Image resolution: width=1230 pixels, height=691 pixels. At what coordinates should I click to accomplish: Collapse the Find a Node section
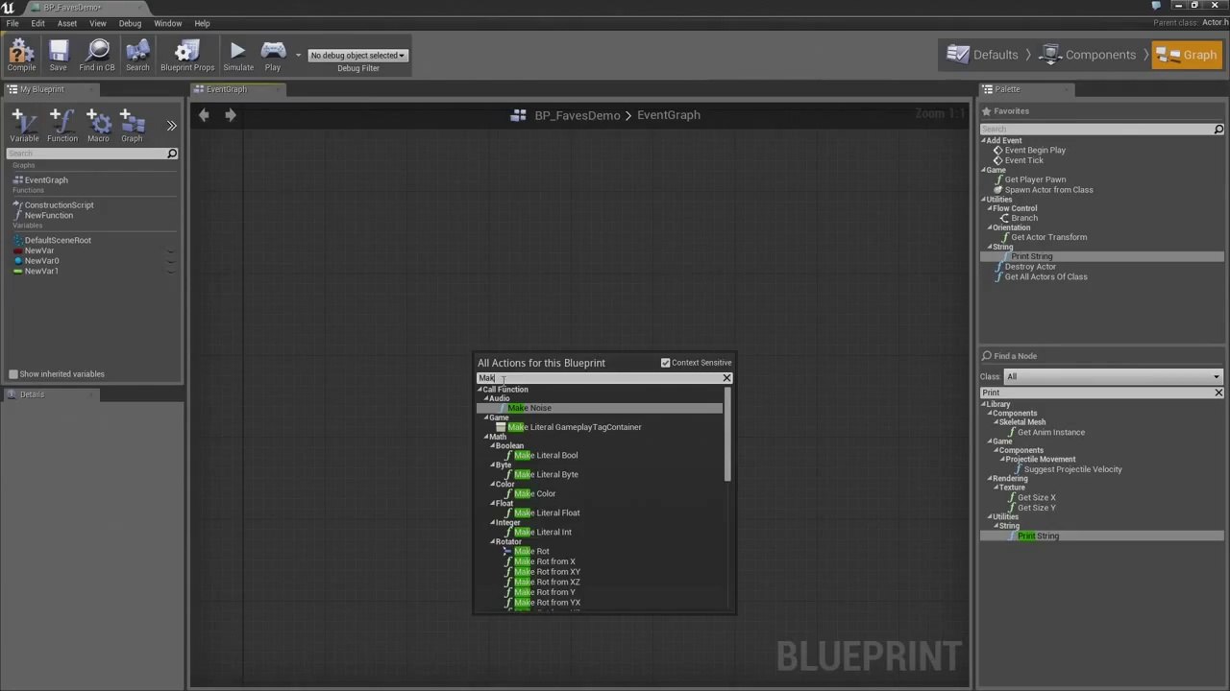[x=986, y=356]
